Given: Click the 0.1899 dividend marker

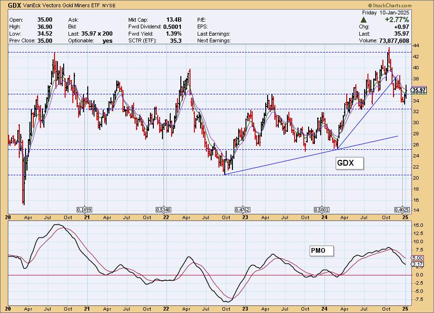Looking at the screenshot, I should (x=84, y=210).
